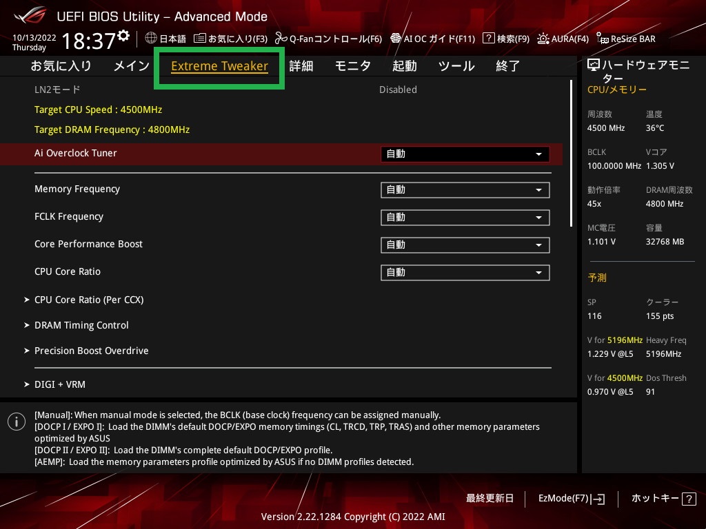The image size is (706, 529).
Task: Expand the DIGI + VRM submenu
Action: coord(59,384)
